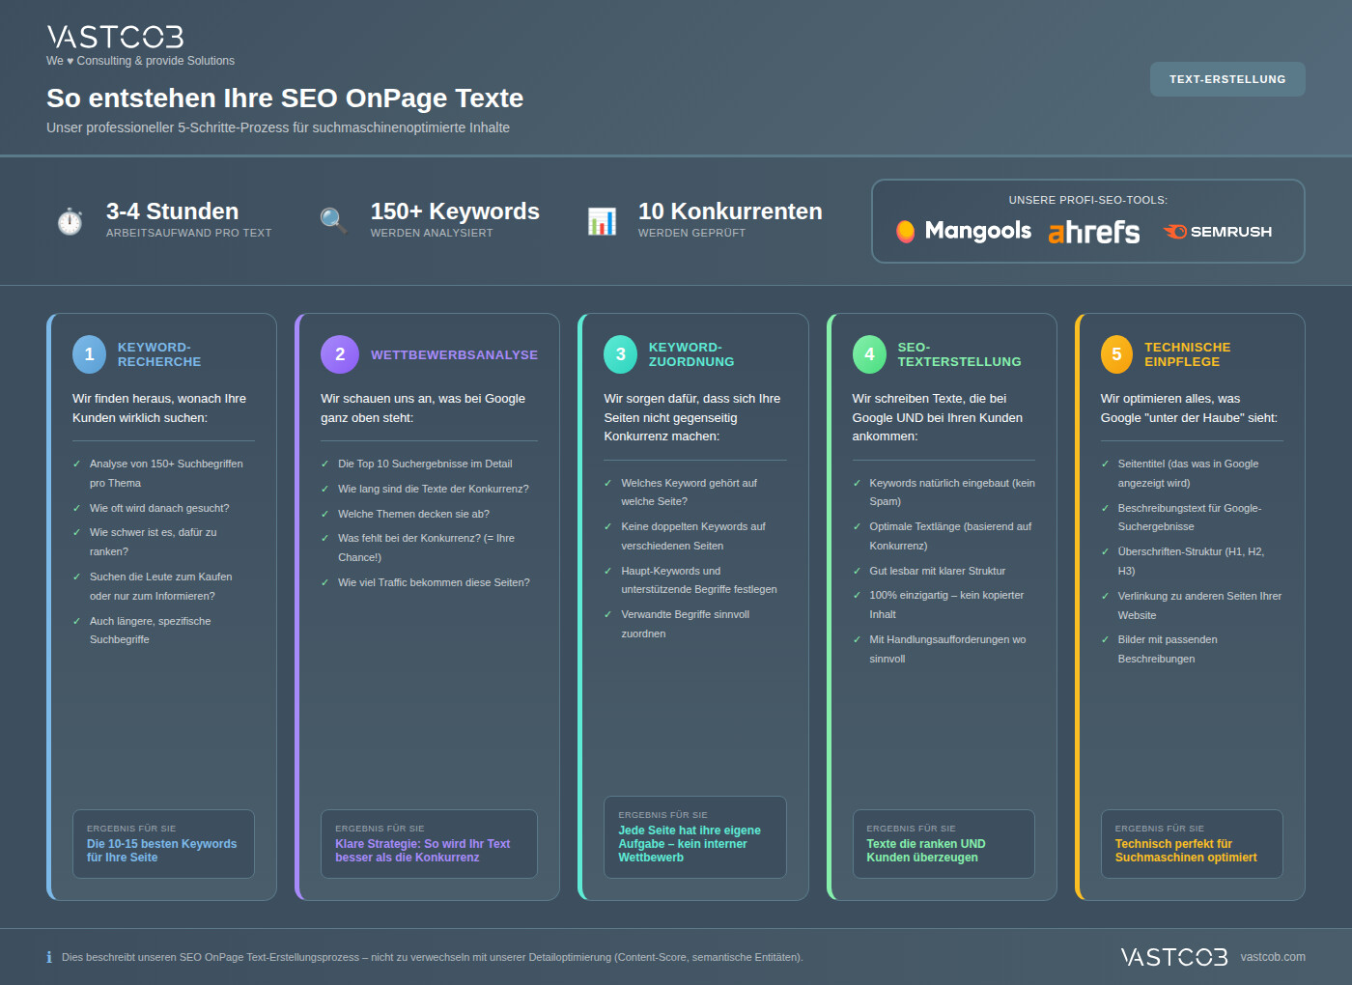Expand step 3 Keyword-Zuordnung circle

tap(621, 353)
